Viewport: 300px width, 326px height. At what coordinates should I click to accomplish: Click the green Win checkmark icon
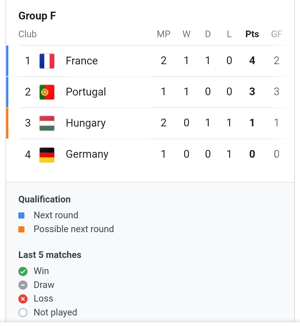(23, 271)
